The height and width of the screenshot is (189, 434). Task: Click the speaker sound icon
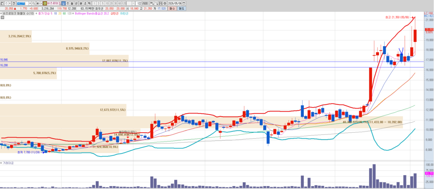tap(38, 3)
